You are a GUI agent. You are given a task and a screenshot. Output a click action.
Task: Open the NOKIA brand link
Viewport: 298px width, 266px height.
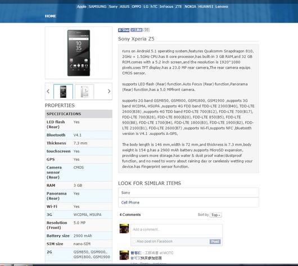tap(190, 7)
